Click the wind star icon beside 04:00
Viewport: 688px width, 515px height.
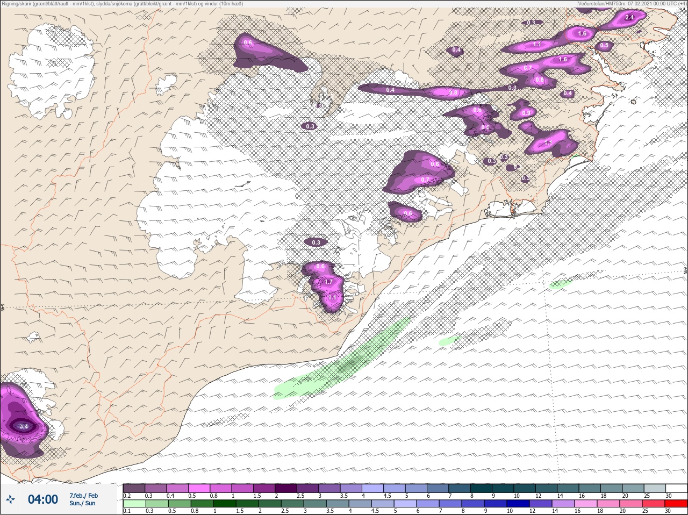coord(10,500)
